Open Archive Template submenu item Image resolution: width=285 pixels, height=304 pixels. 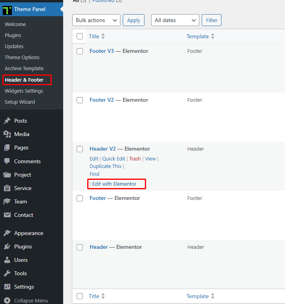point(24,69)
